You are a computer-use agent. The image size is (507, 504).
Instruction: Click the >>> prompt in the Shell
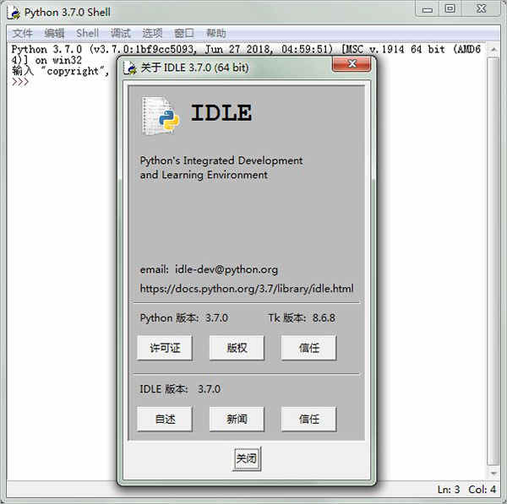20,82
